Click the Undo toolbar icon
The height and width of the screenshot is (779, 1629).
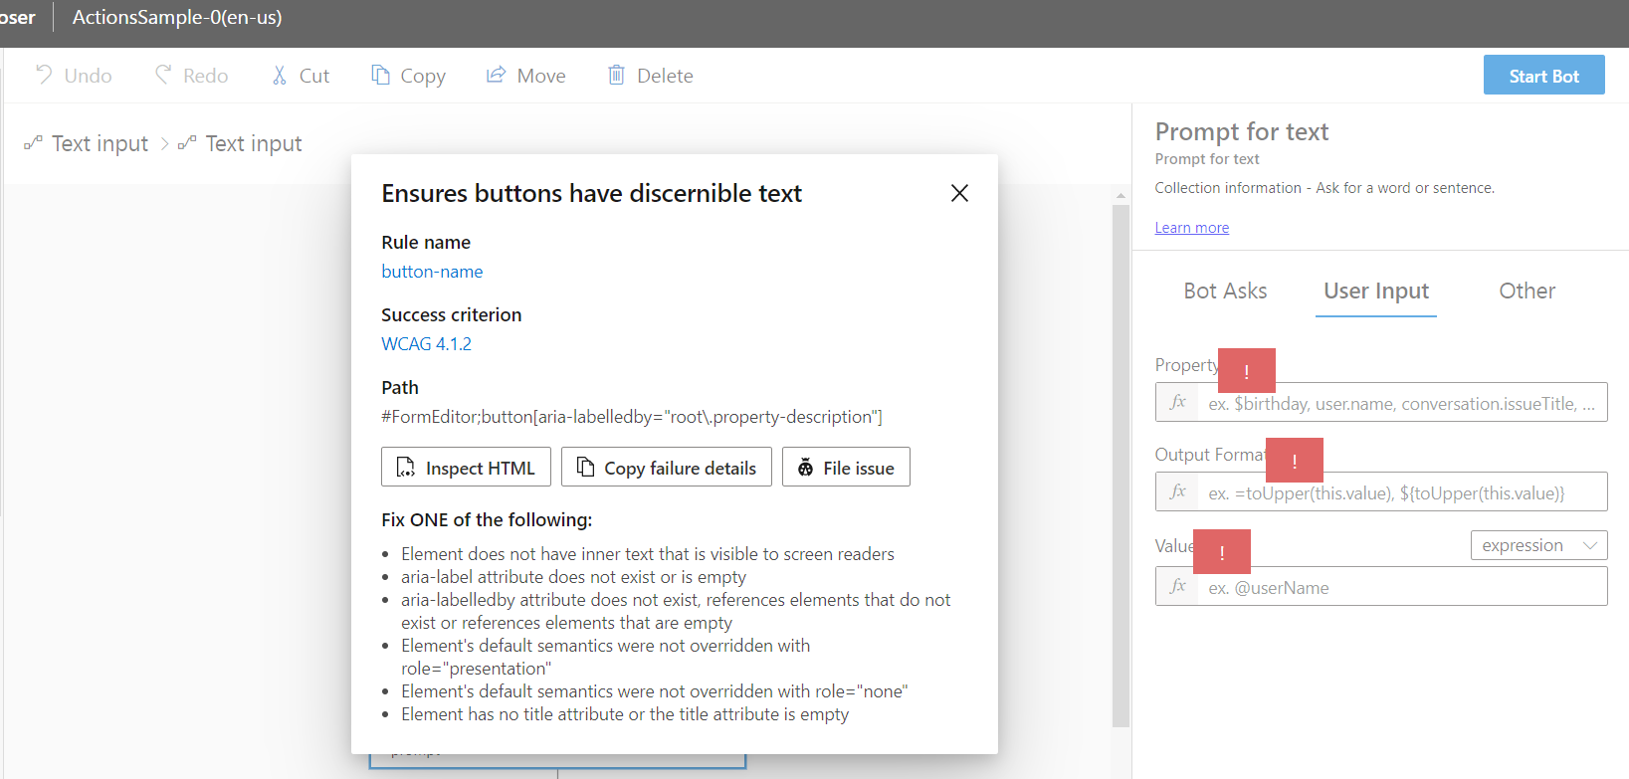click(x=44, y=75)
